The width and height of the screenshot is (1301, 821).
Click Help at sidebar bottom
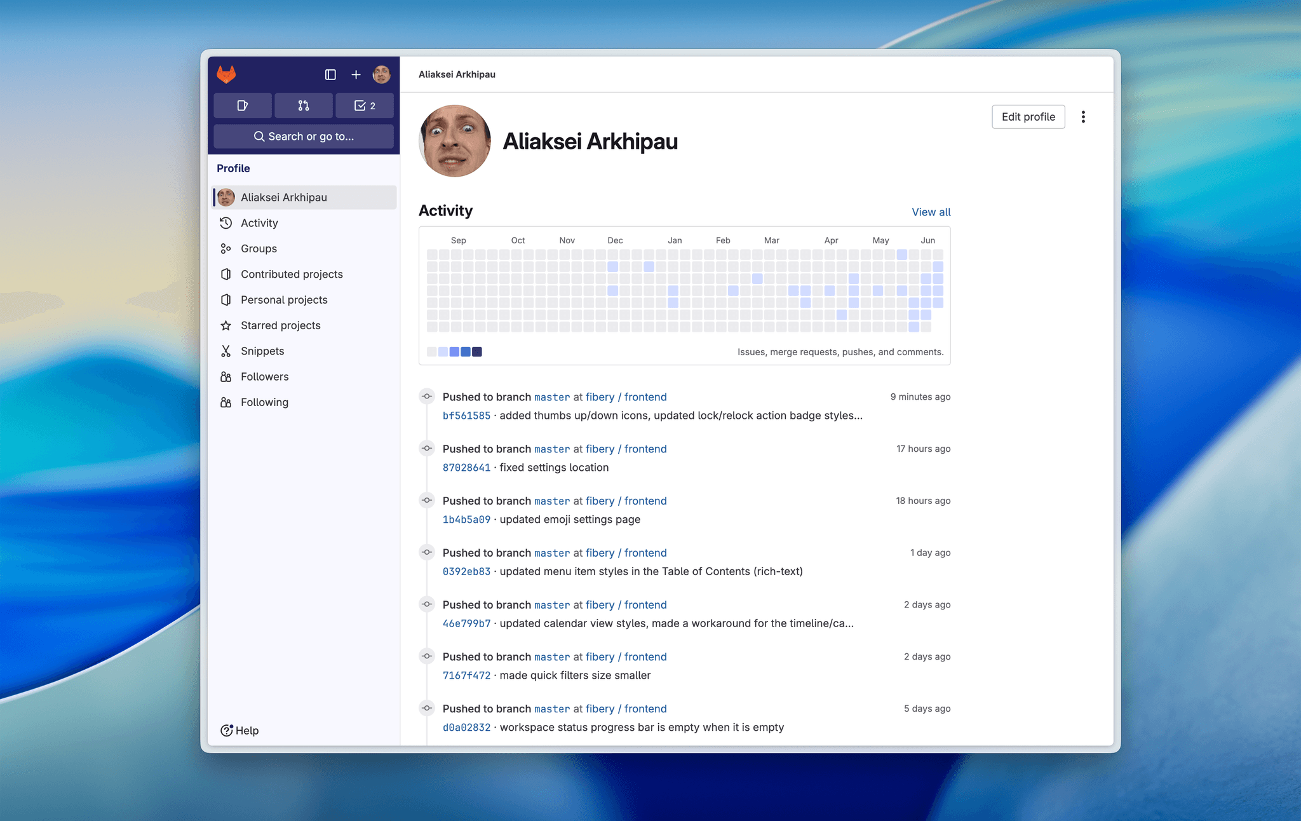pos(240,731)
